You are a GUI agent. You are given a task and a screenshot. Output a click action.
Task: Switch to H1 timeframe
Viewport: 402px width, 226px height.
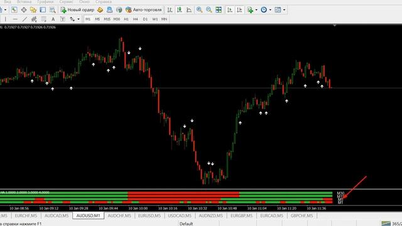click(126, 19)
